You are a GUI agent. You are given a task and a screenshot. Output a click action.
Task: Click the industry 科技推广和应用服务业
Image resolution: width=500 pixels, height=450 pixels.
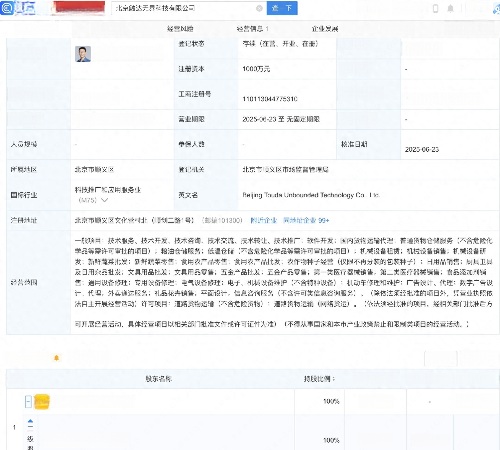pos(108,190)
